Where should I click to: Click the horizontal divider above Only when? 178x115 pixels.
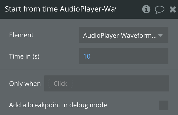(89, 70)
